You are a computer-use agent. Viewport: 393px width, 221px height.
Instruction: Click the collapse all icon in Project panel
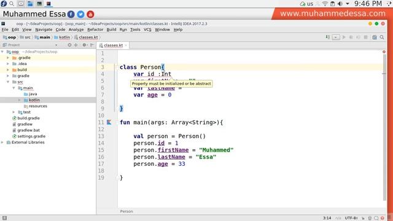76,45
